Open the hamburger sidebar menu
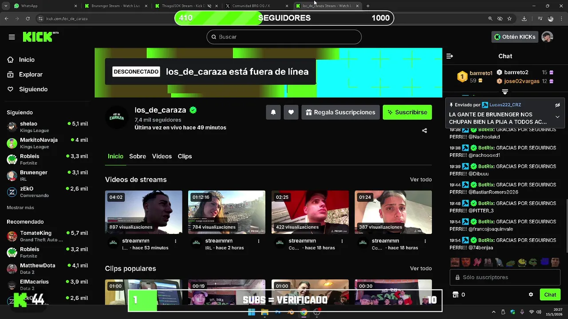This screenshot has width=568, height=319. [12, 37]
